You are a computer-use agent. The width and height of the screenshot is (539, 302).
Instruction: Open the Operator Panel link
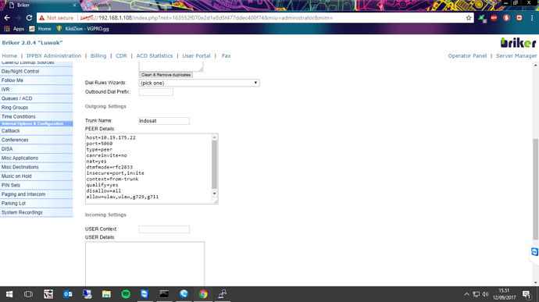pyautogui.click(x=467, y=55)
